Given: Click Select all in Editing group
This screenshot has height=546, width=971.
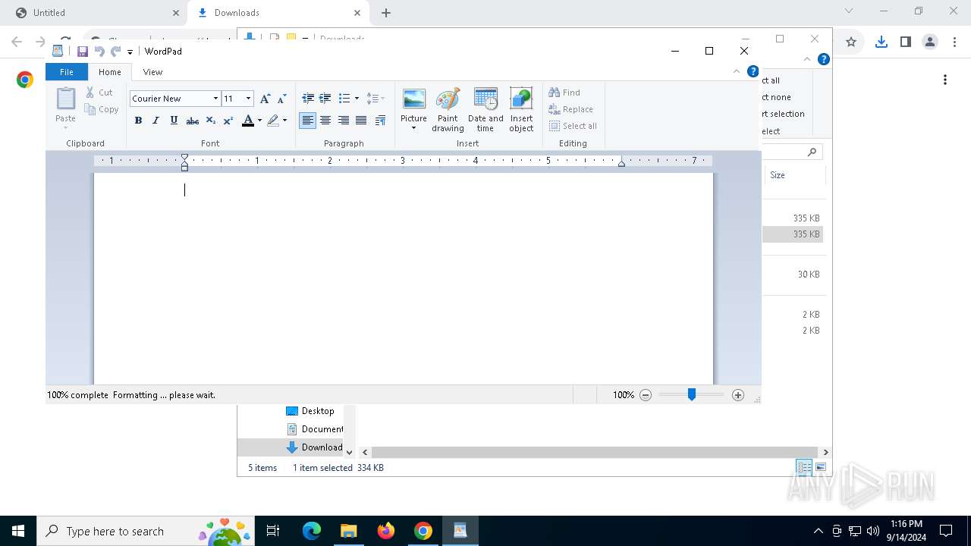Looking at the screenshot, I should point(573,126).
